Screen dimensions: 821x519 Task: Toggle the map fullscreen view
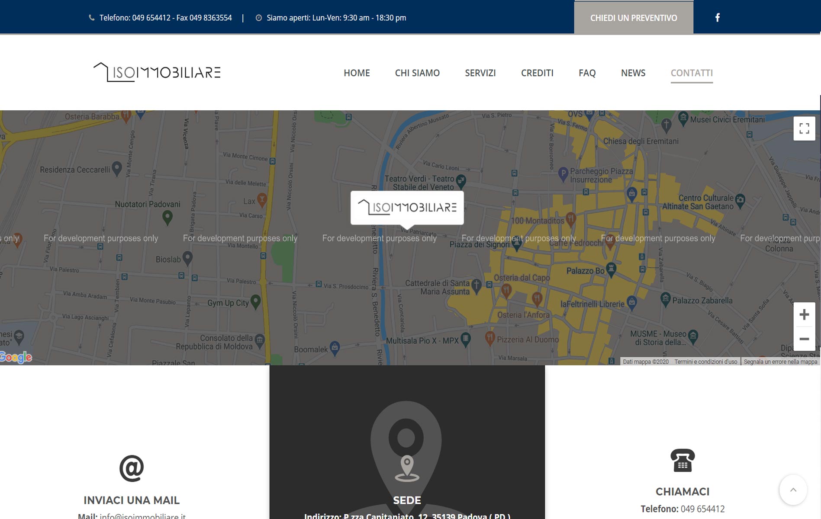(x=804, y=128)
